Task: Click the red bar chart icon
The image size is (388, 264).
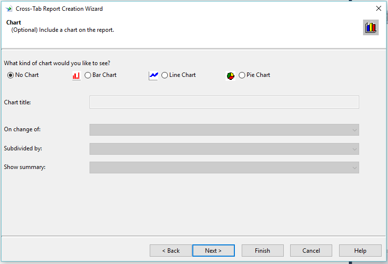Action: (76, 75)
